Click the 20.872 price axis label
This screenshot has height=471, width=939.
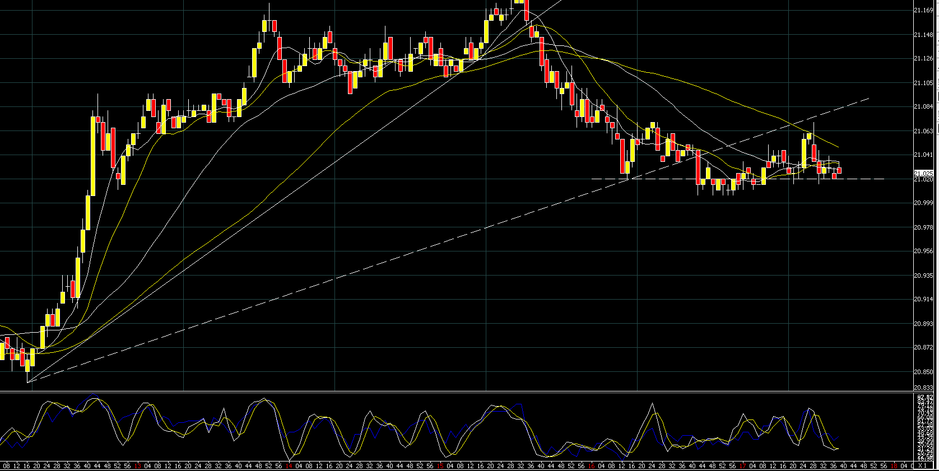923,348
